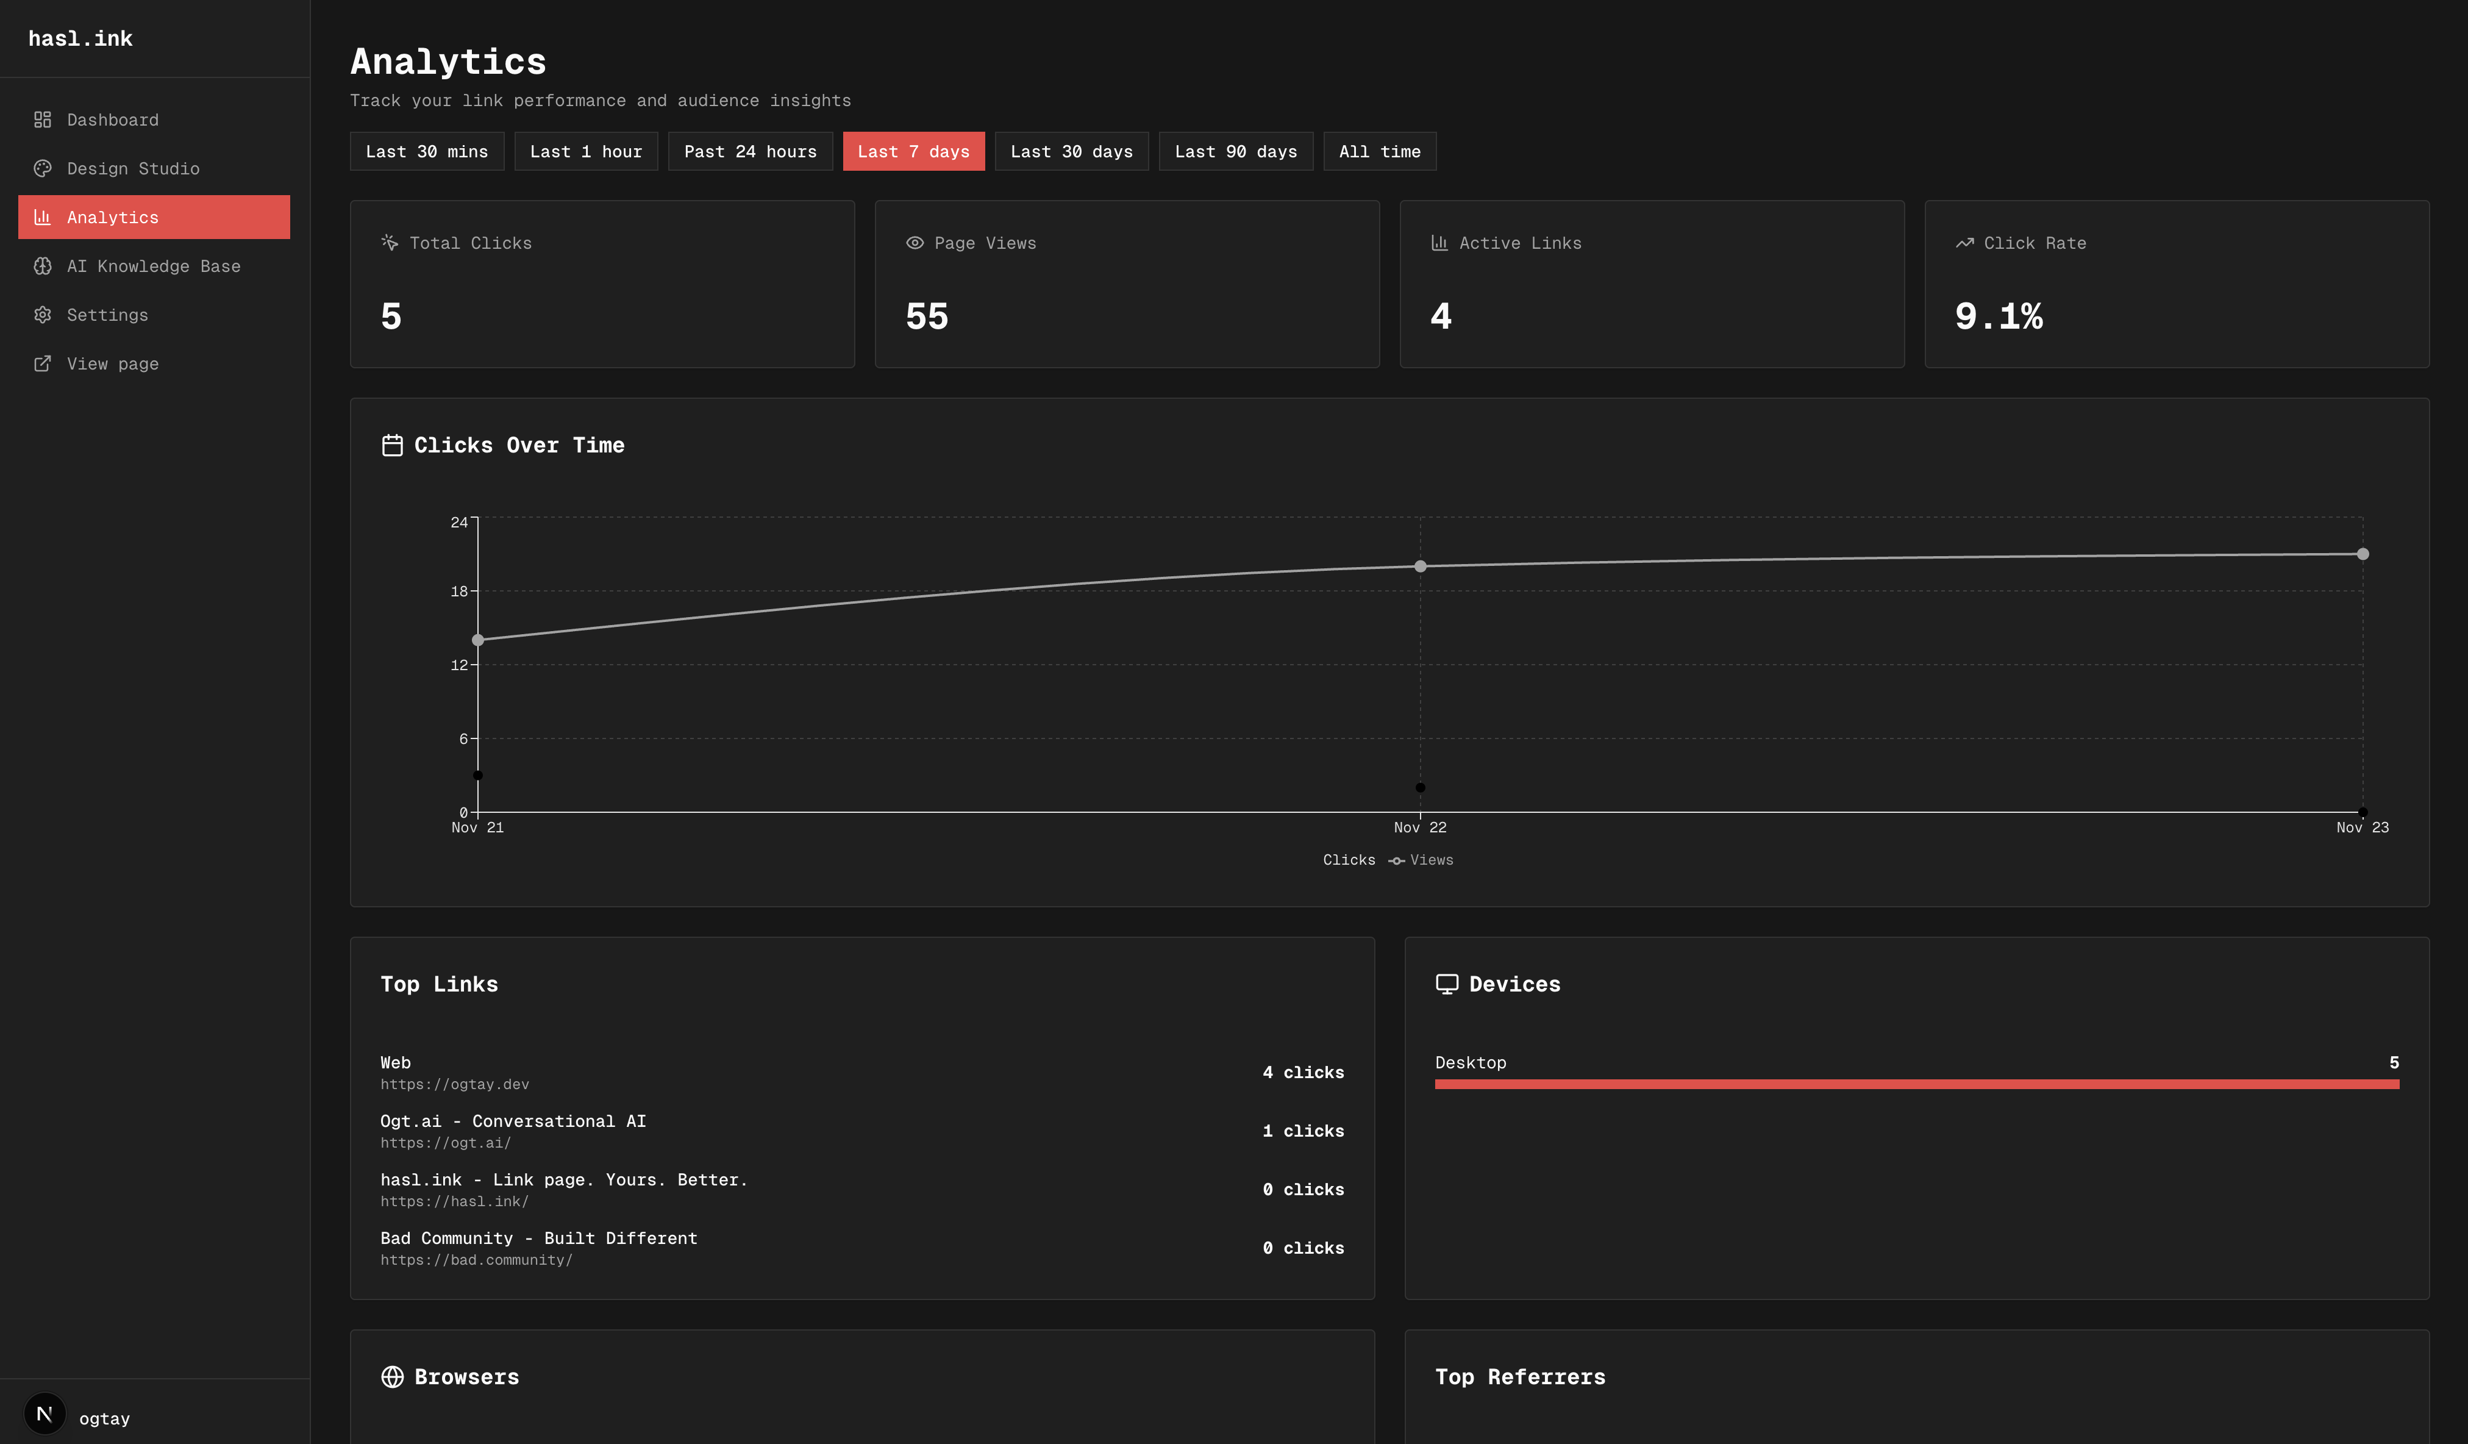This screenshot has width=2468, height=1444.
Task: Open the https://ogtay.dev top link
Action: pos(454,1084)
